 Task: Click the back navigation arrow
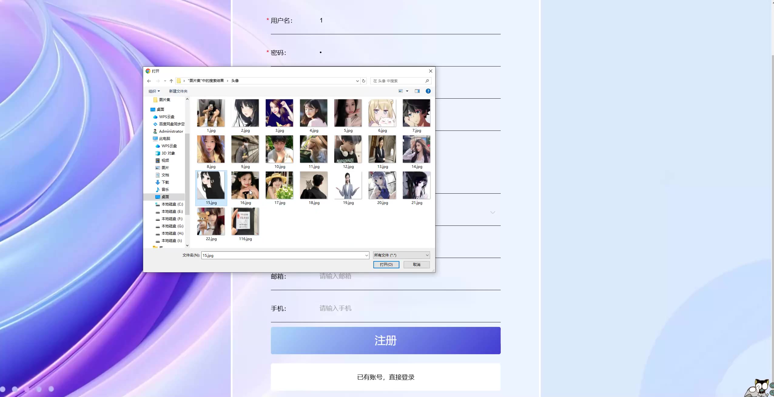(x=149, y=81)
